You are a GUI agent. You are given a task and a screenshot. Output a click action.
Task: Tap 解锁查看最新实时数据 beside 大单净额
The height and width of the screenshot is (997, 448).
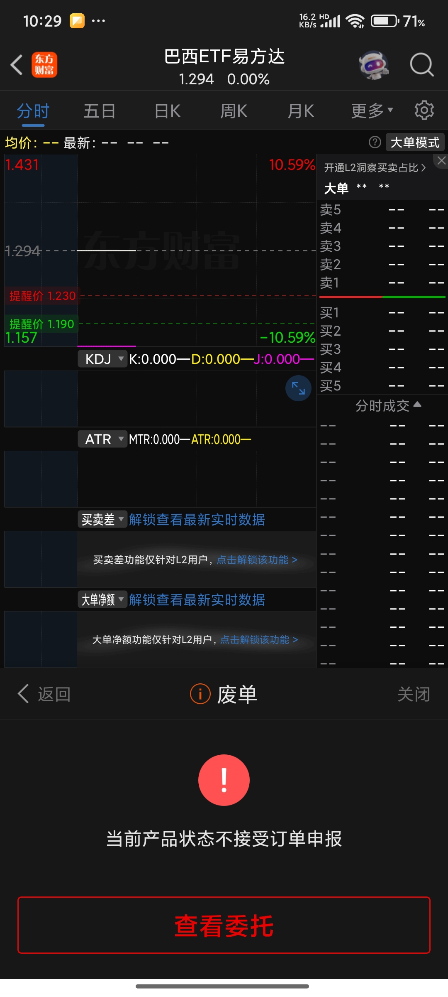pos(197,599)
